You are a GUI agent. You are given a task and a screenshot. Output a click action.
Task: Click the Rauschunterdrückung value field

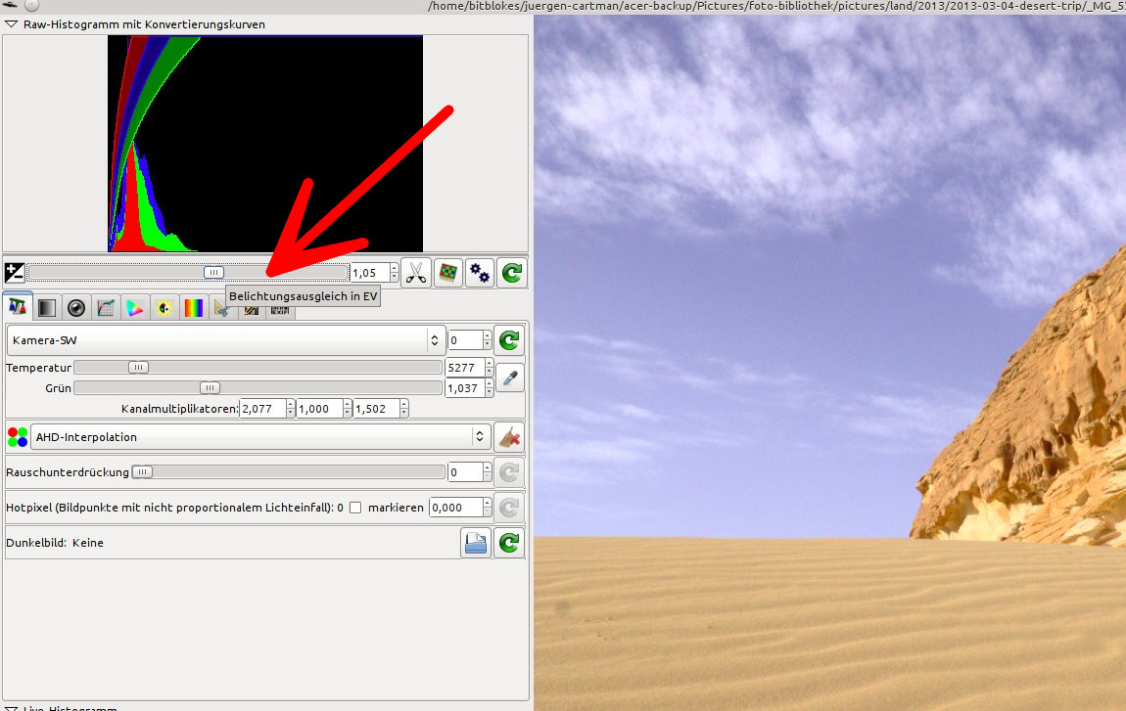pos(465,472)
